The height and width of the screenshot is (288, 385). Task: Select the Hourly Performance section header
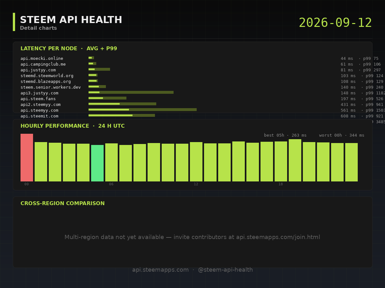click(73, 126)
